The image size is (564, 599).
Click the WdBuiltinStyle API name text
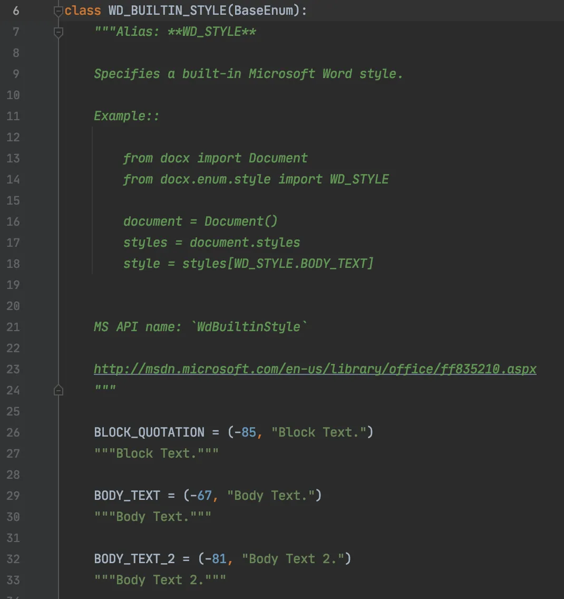249,326
